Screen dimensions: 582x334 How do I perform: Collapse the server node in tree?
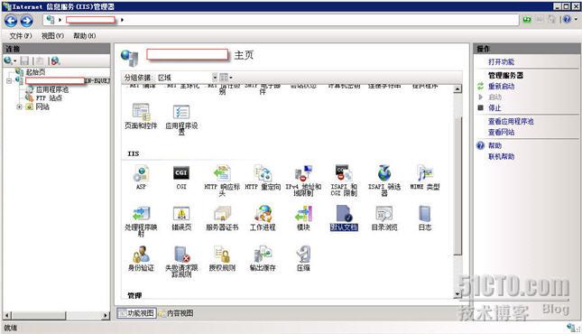[9, 80]
